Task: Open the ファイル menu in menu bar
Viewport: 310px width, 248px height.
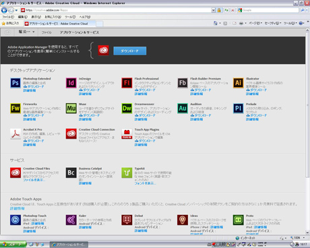Action: pos(8,17)
